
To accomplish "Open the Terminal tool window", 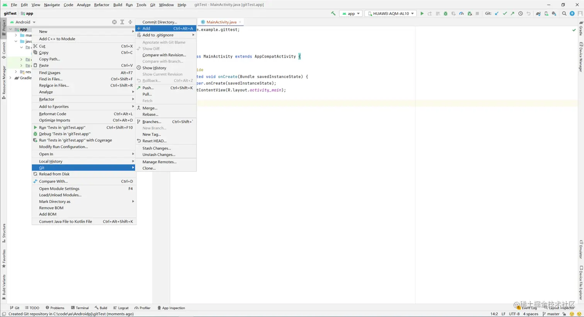I will pos(80,308).
